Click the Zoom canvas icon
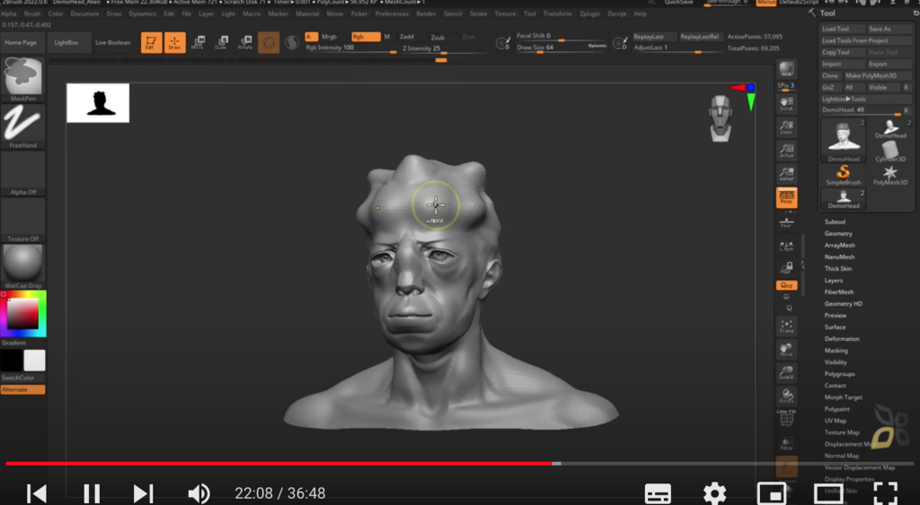Viewport: 920px width, 505px height. click(x=786, y=127)
